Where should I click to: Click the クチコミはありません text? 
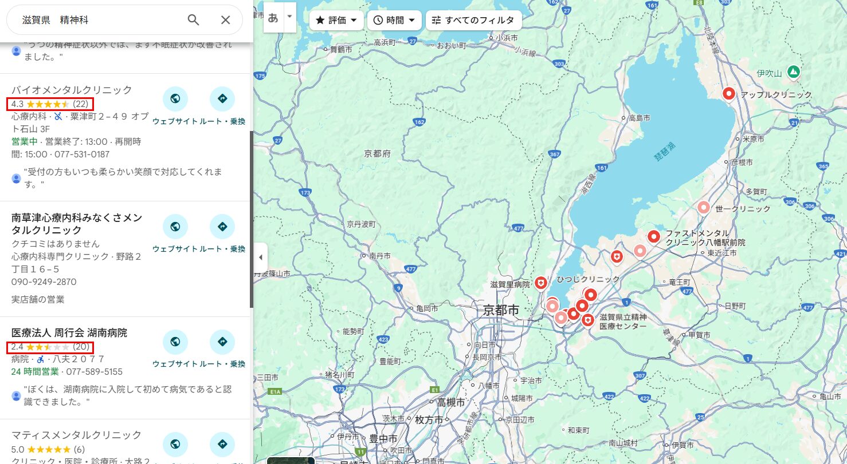pos(56,243)
